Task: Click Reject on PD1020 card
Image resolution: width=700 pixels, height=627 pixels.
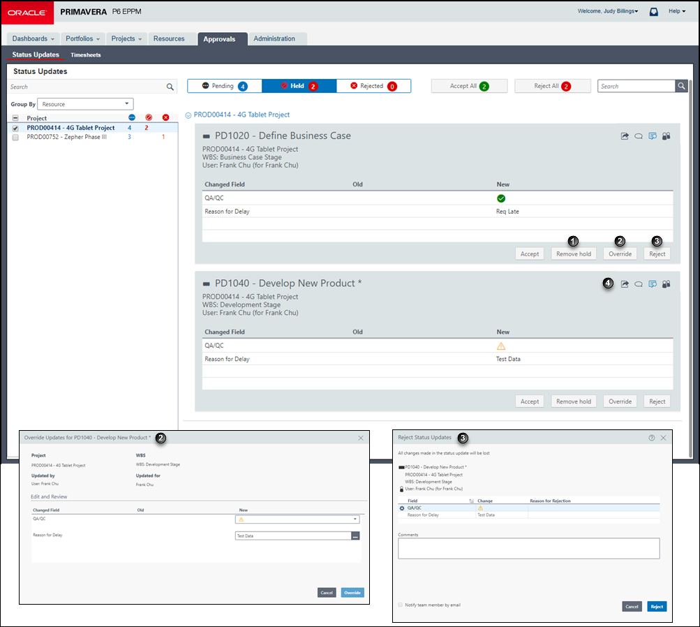Action: pos(657,253)
